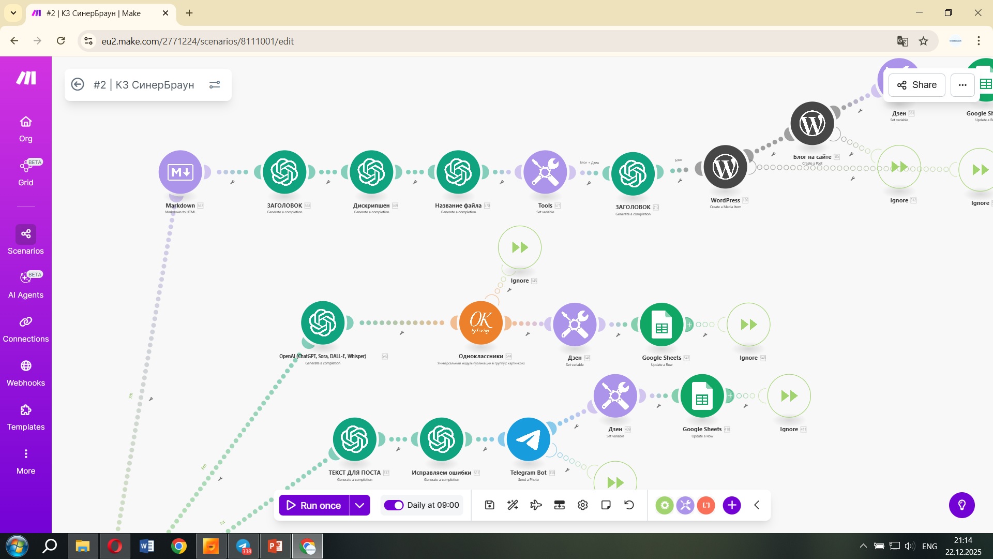Select the Название файла module
Image resolution: width=993 pixels, height=559 pixels.
458,172
